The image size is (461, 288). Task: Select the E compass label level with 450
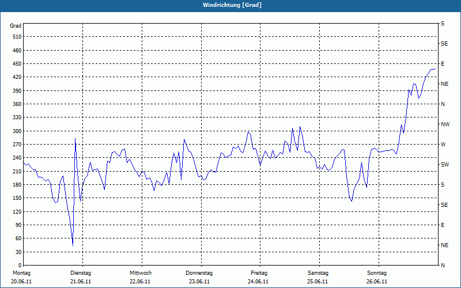(443, 64)
